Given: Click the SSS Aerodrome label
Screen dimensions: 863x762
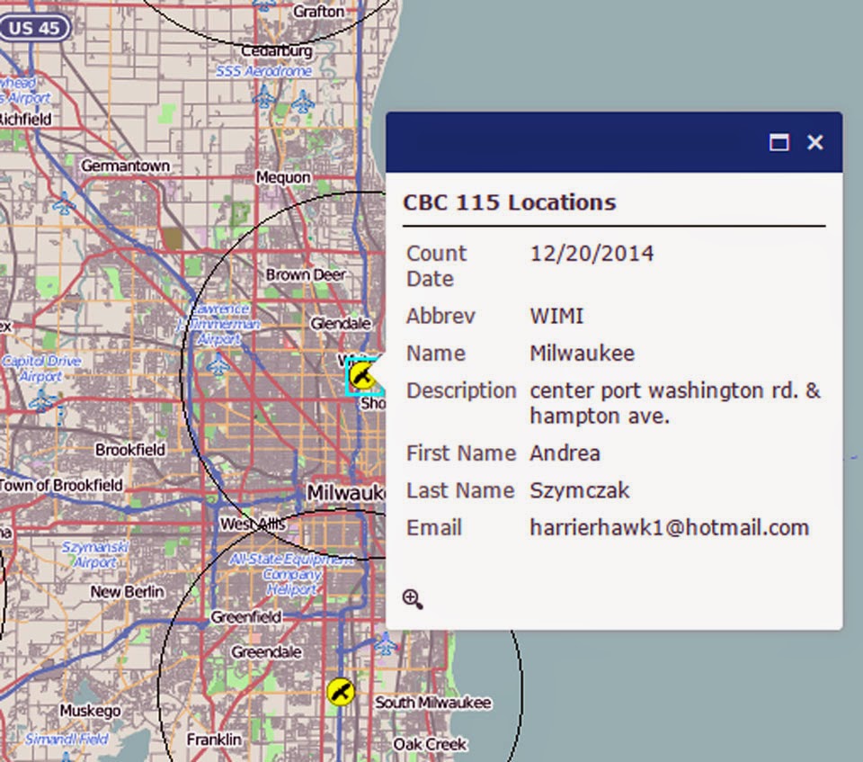Looking at the screenshot, I should coord(263,71).
